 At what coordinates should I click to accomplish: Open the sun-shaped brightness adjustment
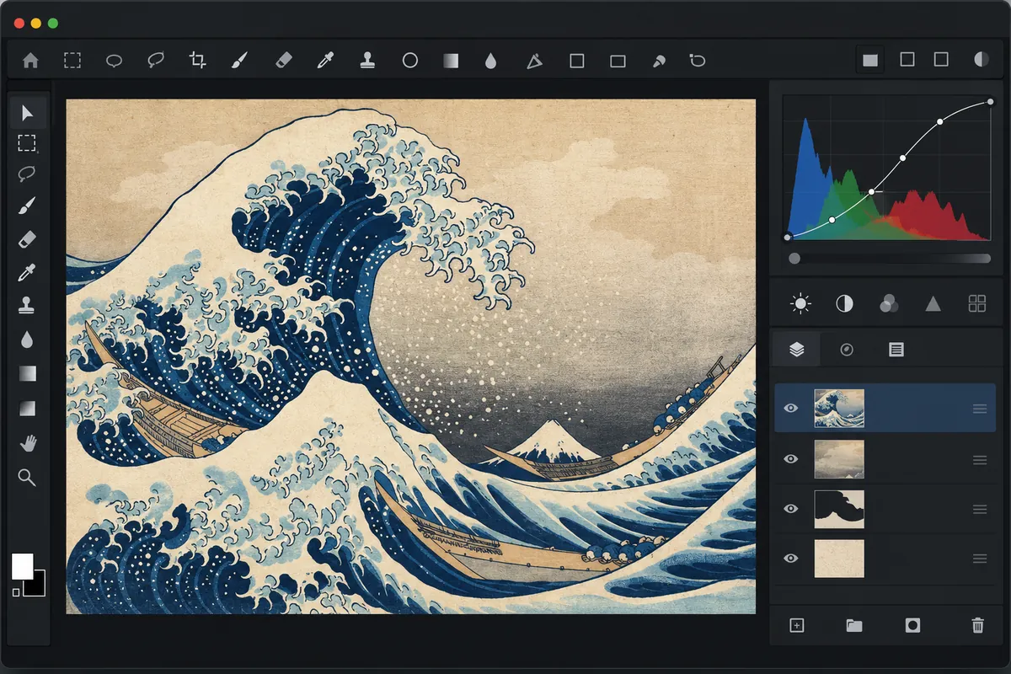(x=800, y=304)
